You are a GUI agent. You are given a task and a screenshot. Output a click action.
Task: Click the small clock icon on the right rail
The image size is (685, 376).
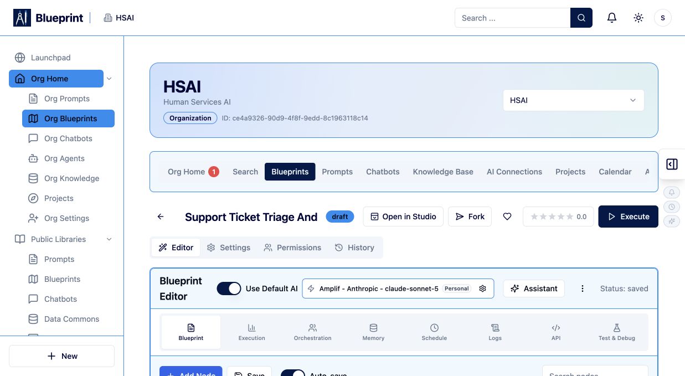[672, 207]
